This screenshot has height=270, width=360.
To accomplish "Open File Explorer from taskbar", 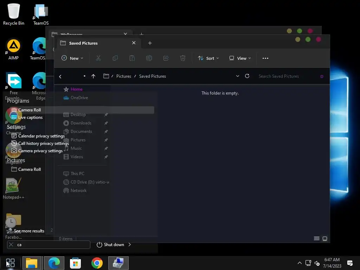I will pyautogui.click(x=32, y=263).
